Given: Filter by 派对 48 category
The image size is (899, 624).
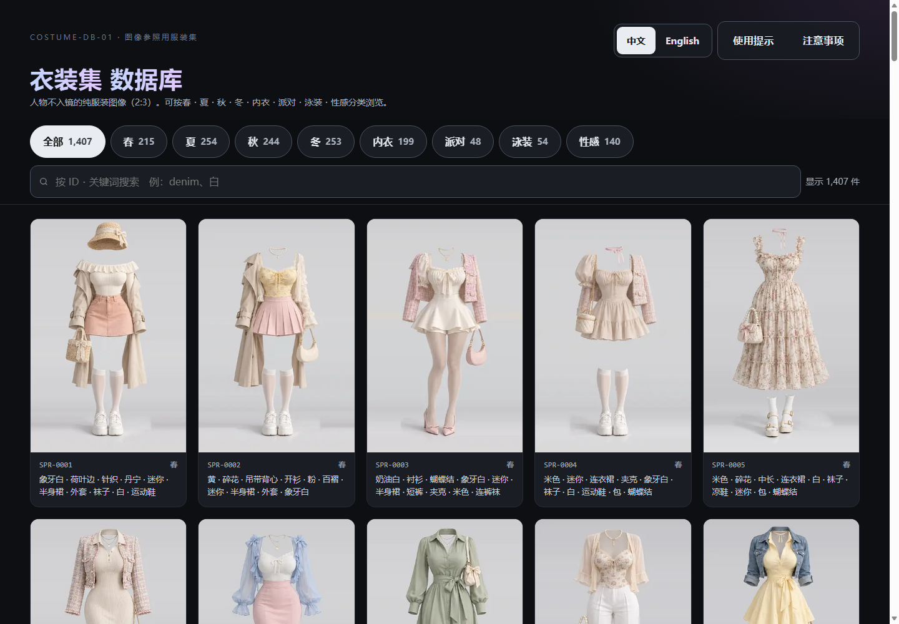Looking at the screenshot, I should pyautogui.click(x=463, y=142).
